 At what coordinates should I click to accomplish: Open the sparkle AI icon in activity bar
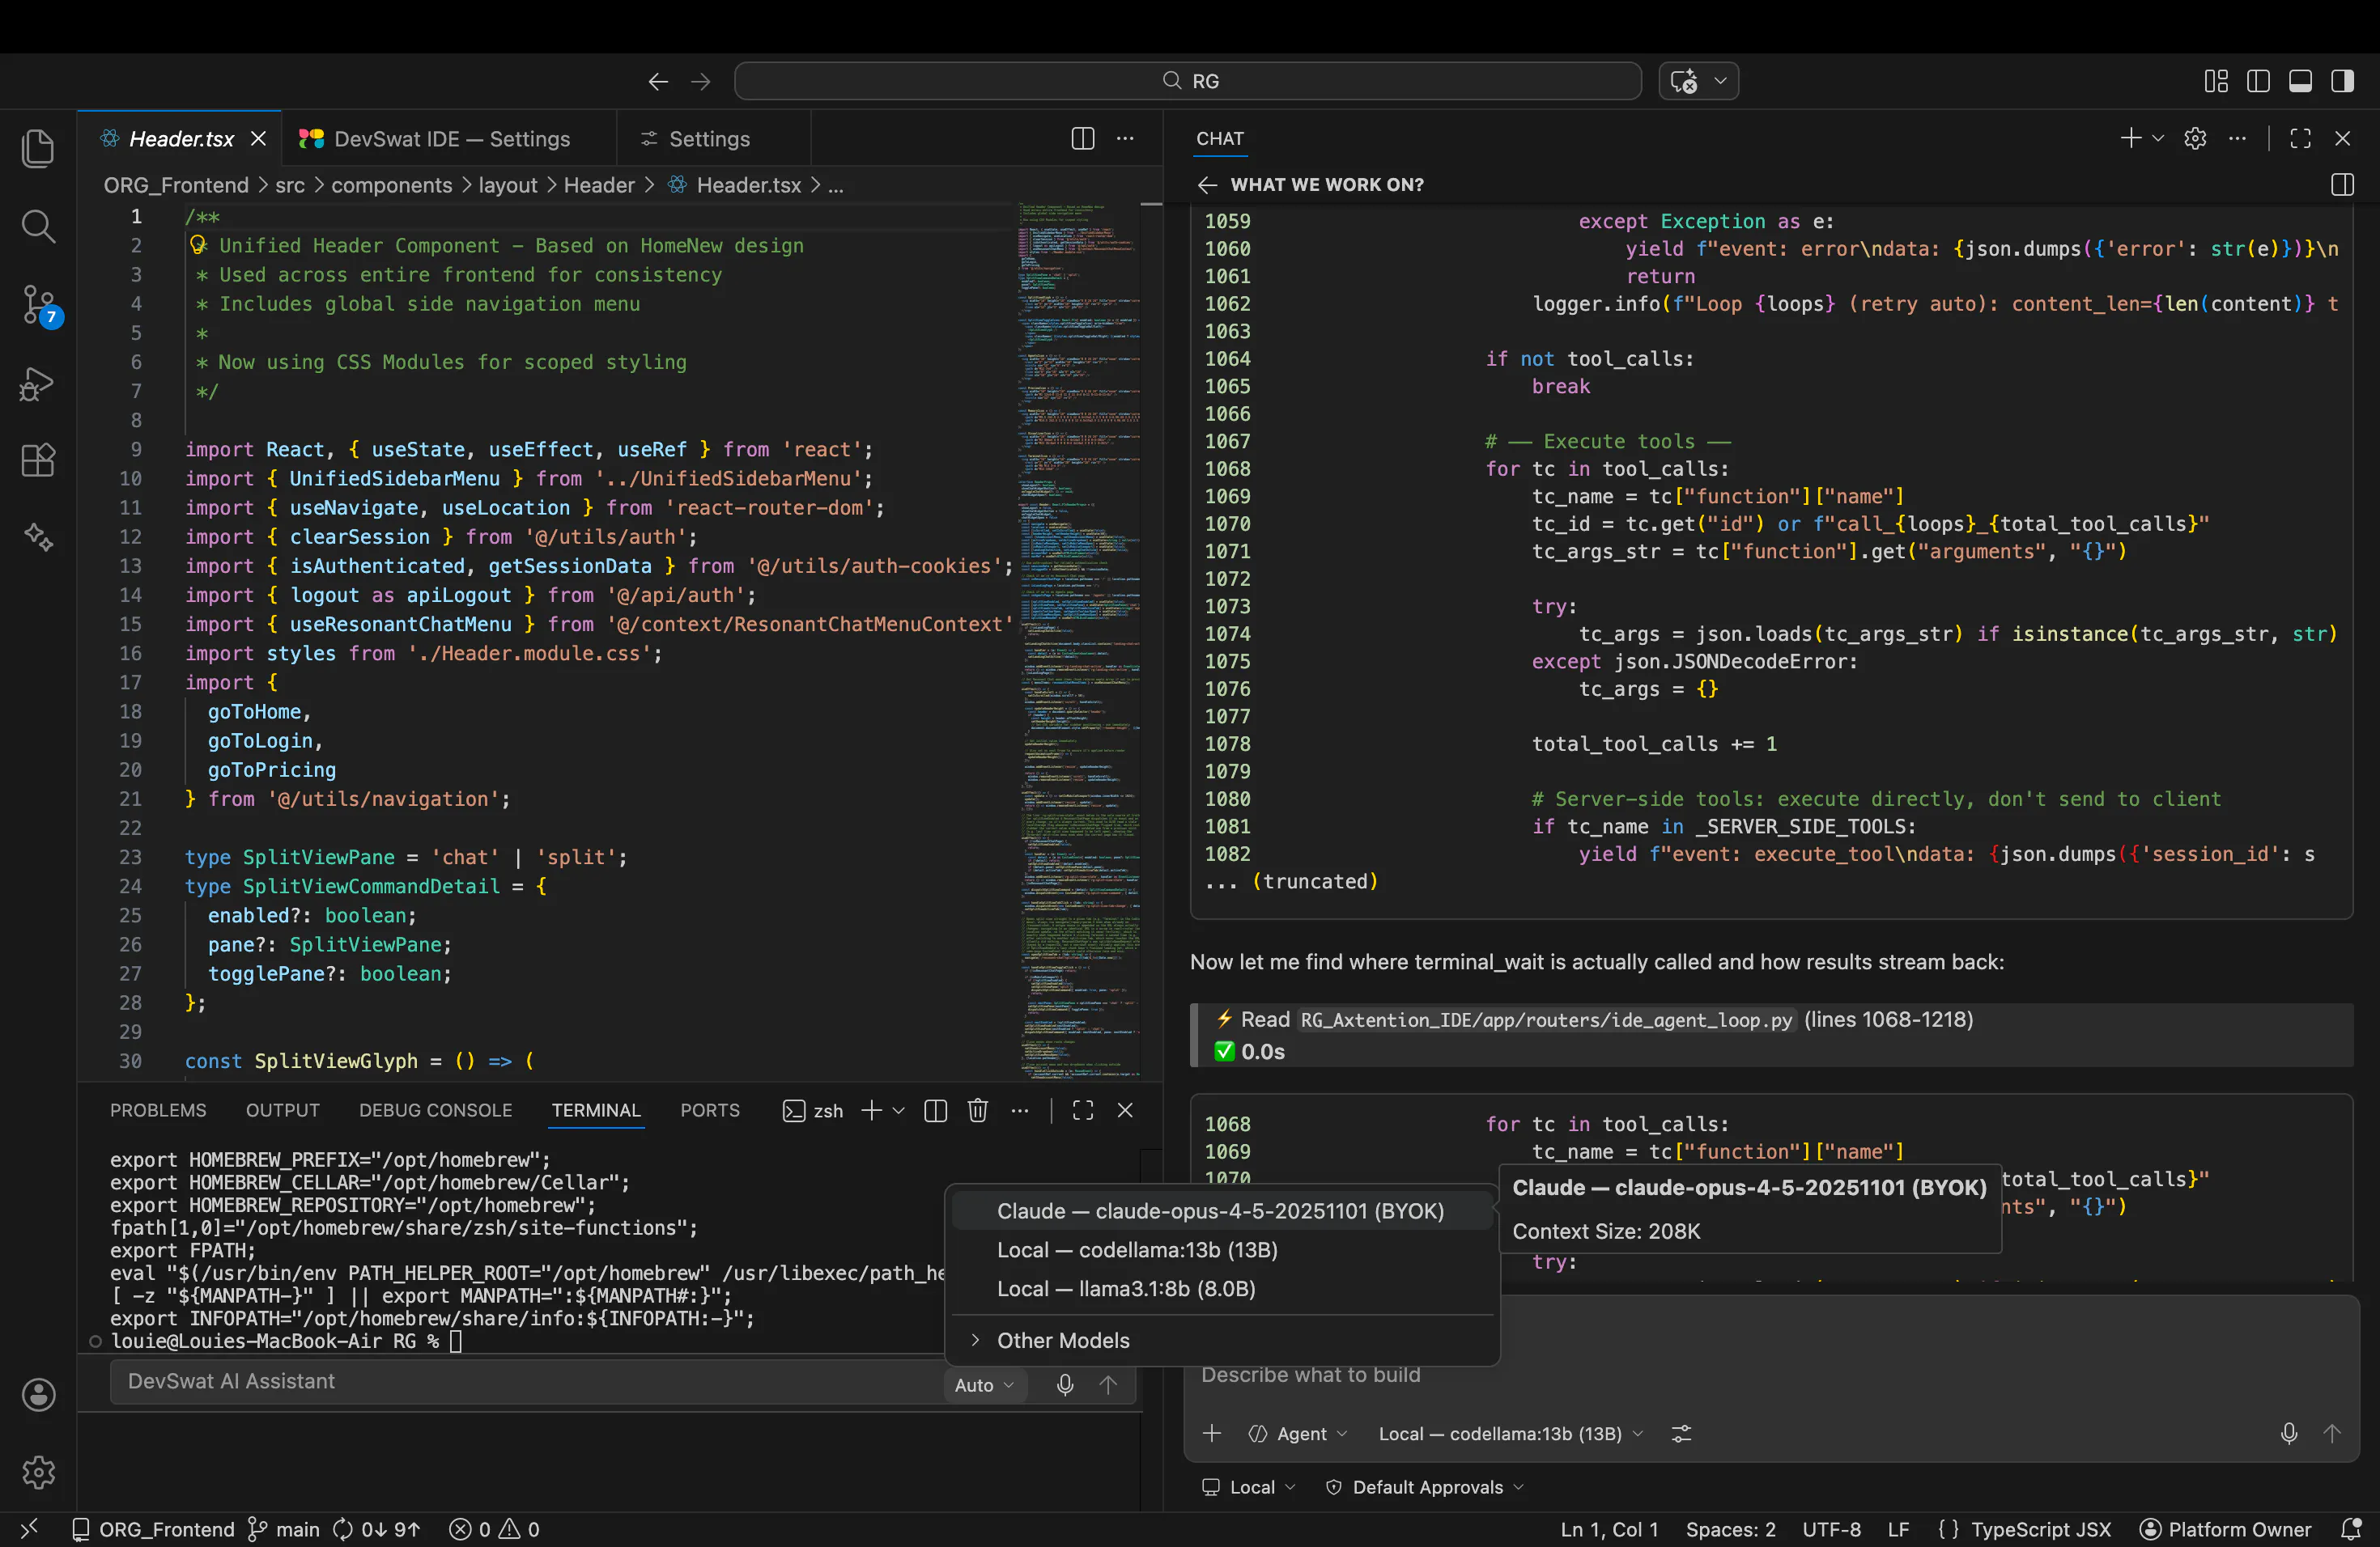(38, 538)
